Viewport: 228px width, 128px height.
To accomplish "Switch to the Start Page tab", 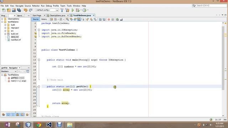I will [x=37, y=15].
